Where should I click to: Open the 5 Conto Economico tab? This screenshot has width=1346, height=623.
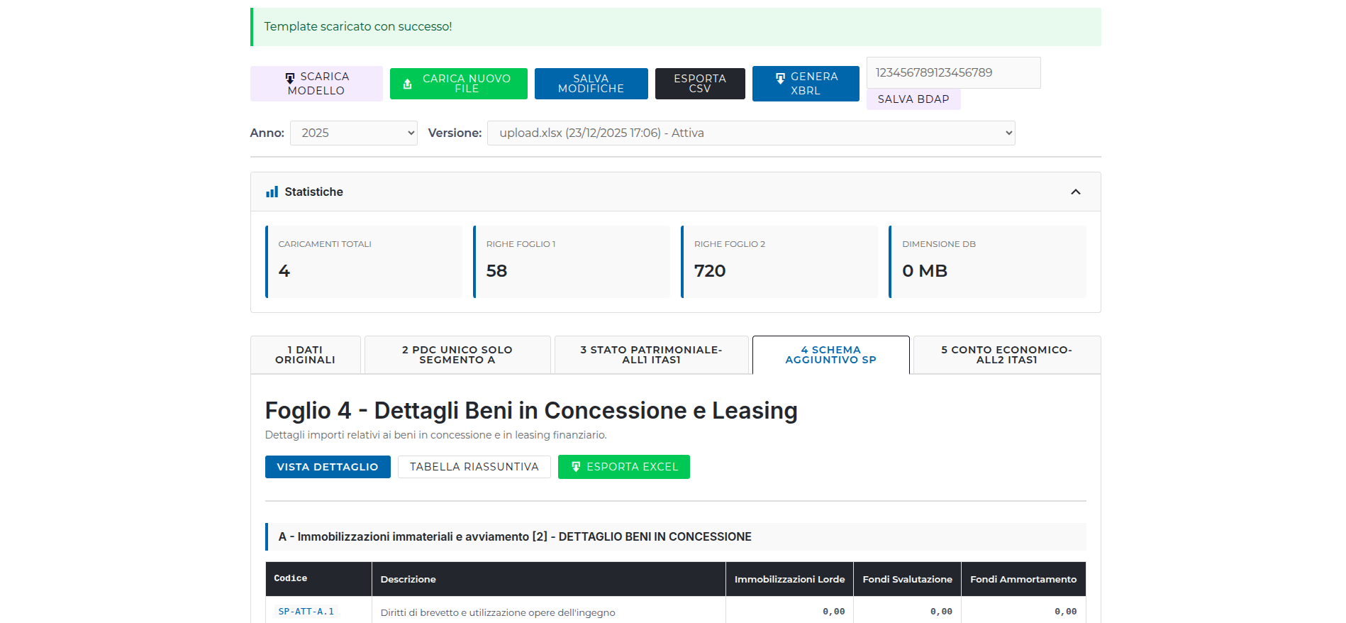click(x=1006, y=355)
